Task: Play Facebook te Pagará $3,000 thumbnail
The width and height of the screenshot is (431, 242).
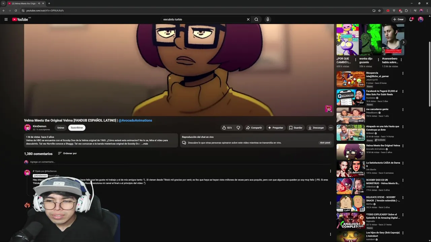Action: 351,97
